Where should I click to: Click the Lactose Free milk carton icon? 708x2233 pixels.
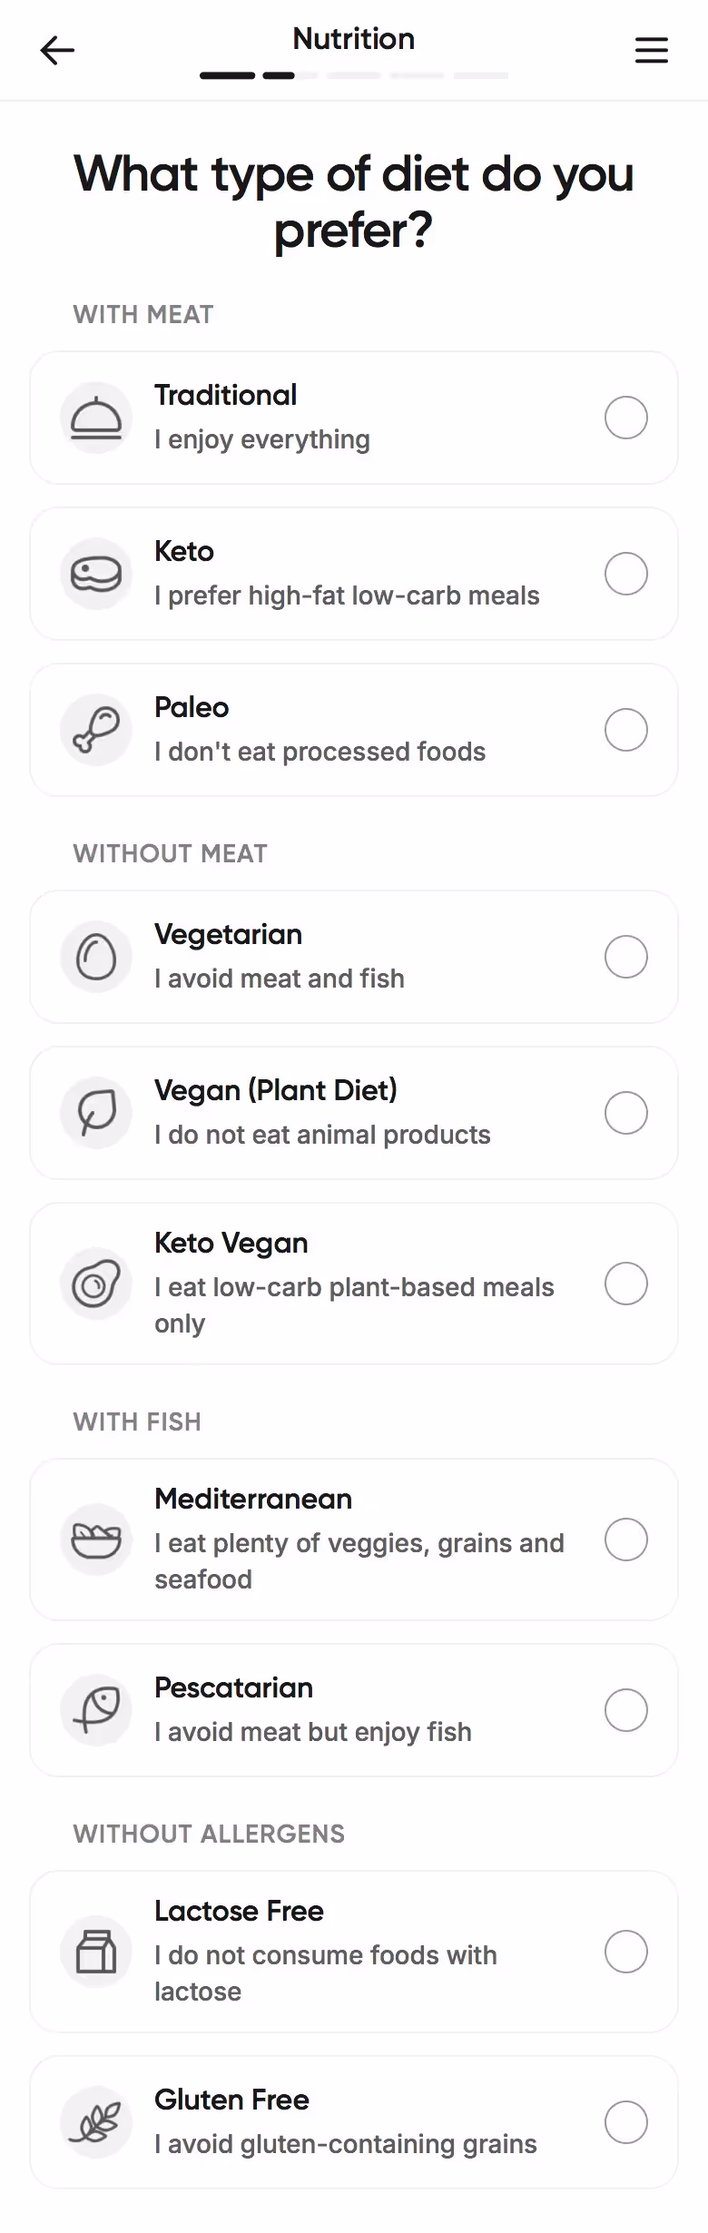pyautogui.click(x=96, y=1953)
